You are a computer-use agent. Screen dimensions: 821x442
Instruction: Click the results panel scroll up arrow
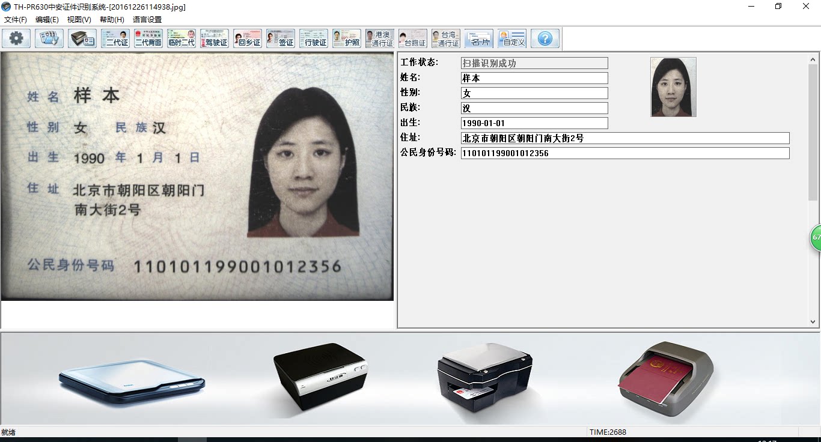(813, 59)
